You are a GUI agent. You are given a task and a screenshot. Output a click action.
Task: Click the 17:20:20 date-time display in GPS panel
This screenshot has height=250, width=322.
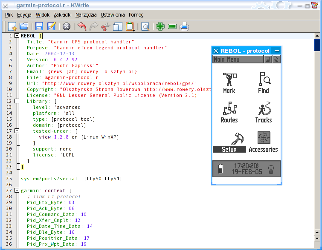(247, 169)
